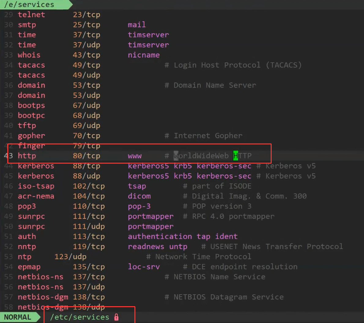
Task: Click the read-only lock icon in status line
Action: pos(116,317)
